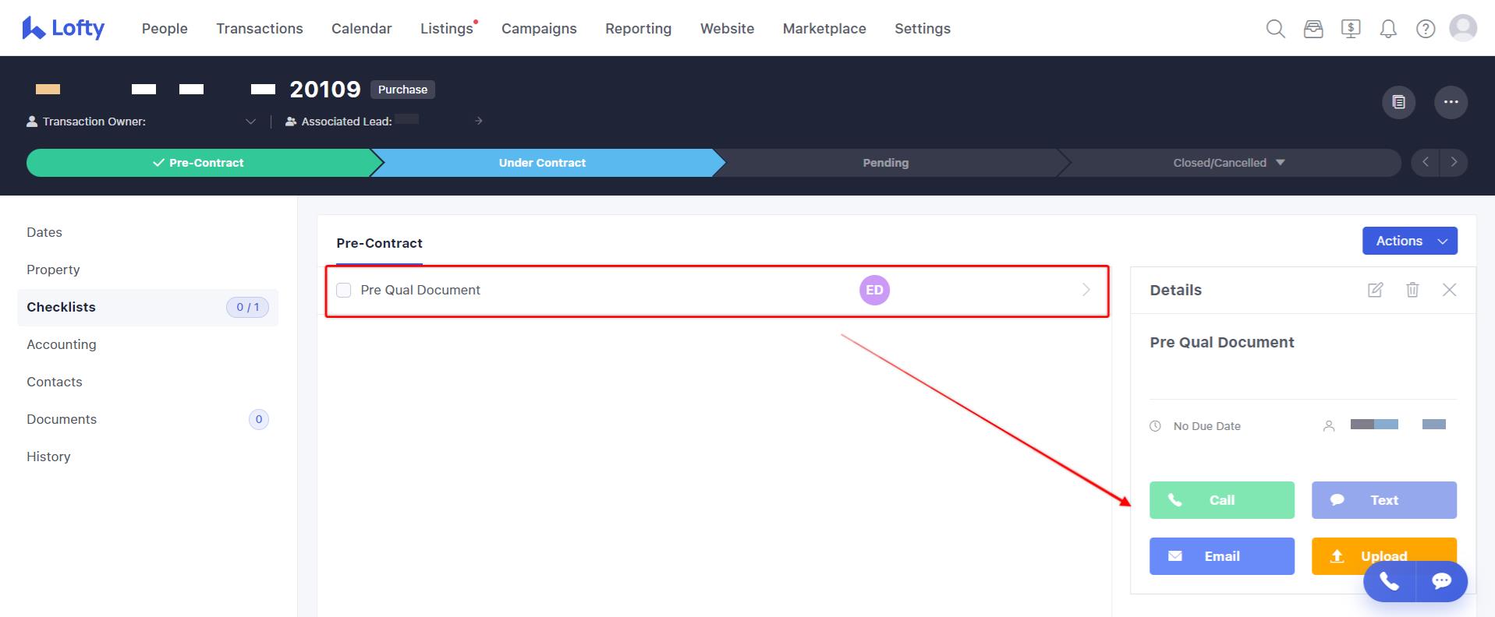Expand Transaction Owner dropdown
This screenshot has width=1495, height=617.
pyautogui.click(x=250, y=122)
